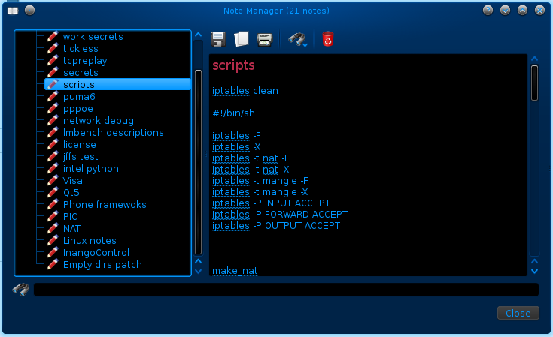Open the window menu icon at the title bar's left
The height and width of the screenshot is (337, 553).
coord(13,11)
